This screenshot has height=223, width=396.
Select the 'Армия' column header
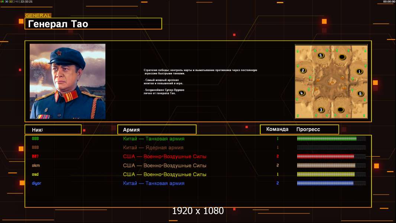(x=157, y=130)
